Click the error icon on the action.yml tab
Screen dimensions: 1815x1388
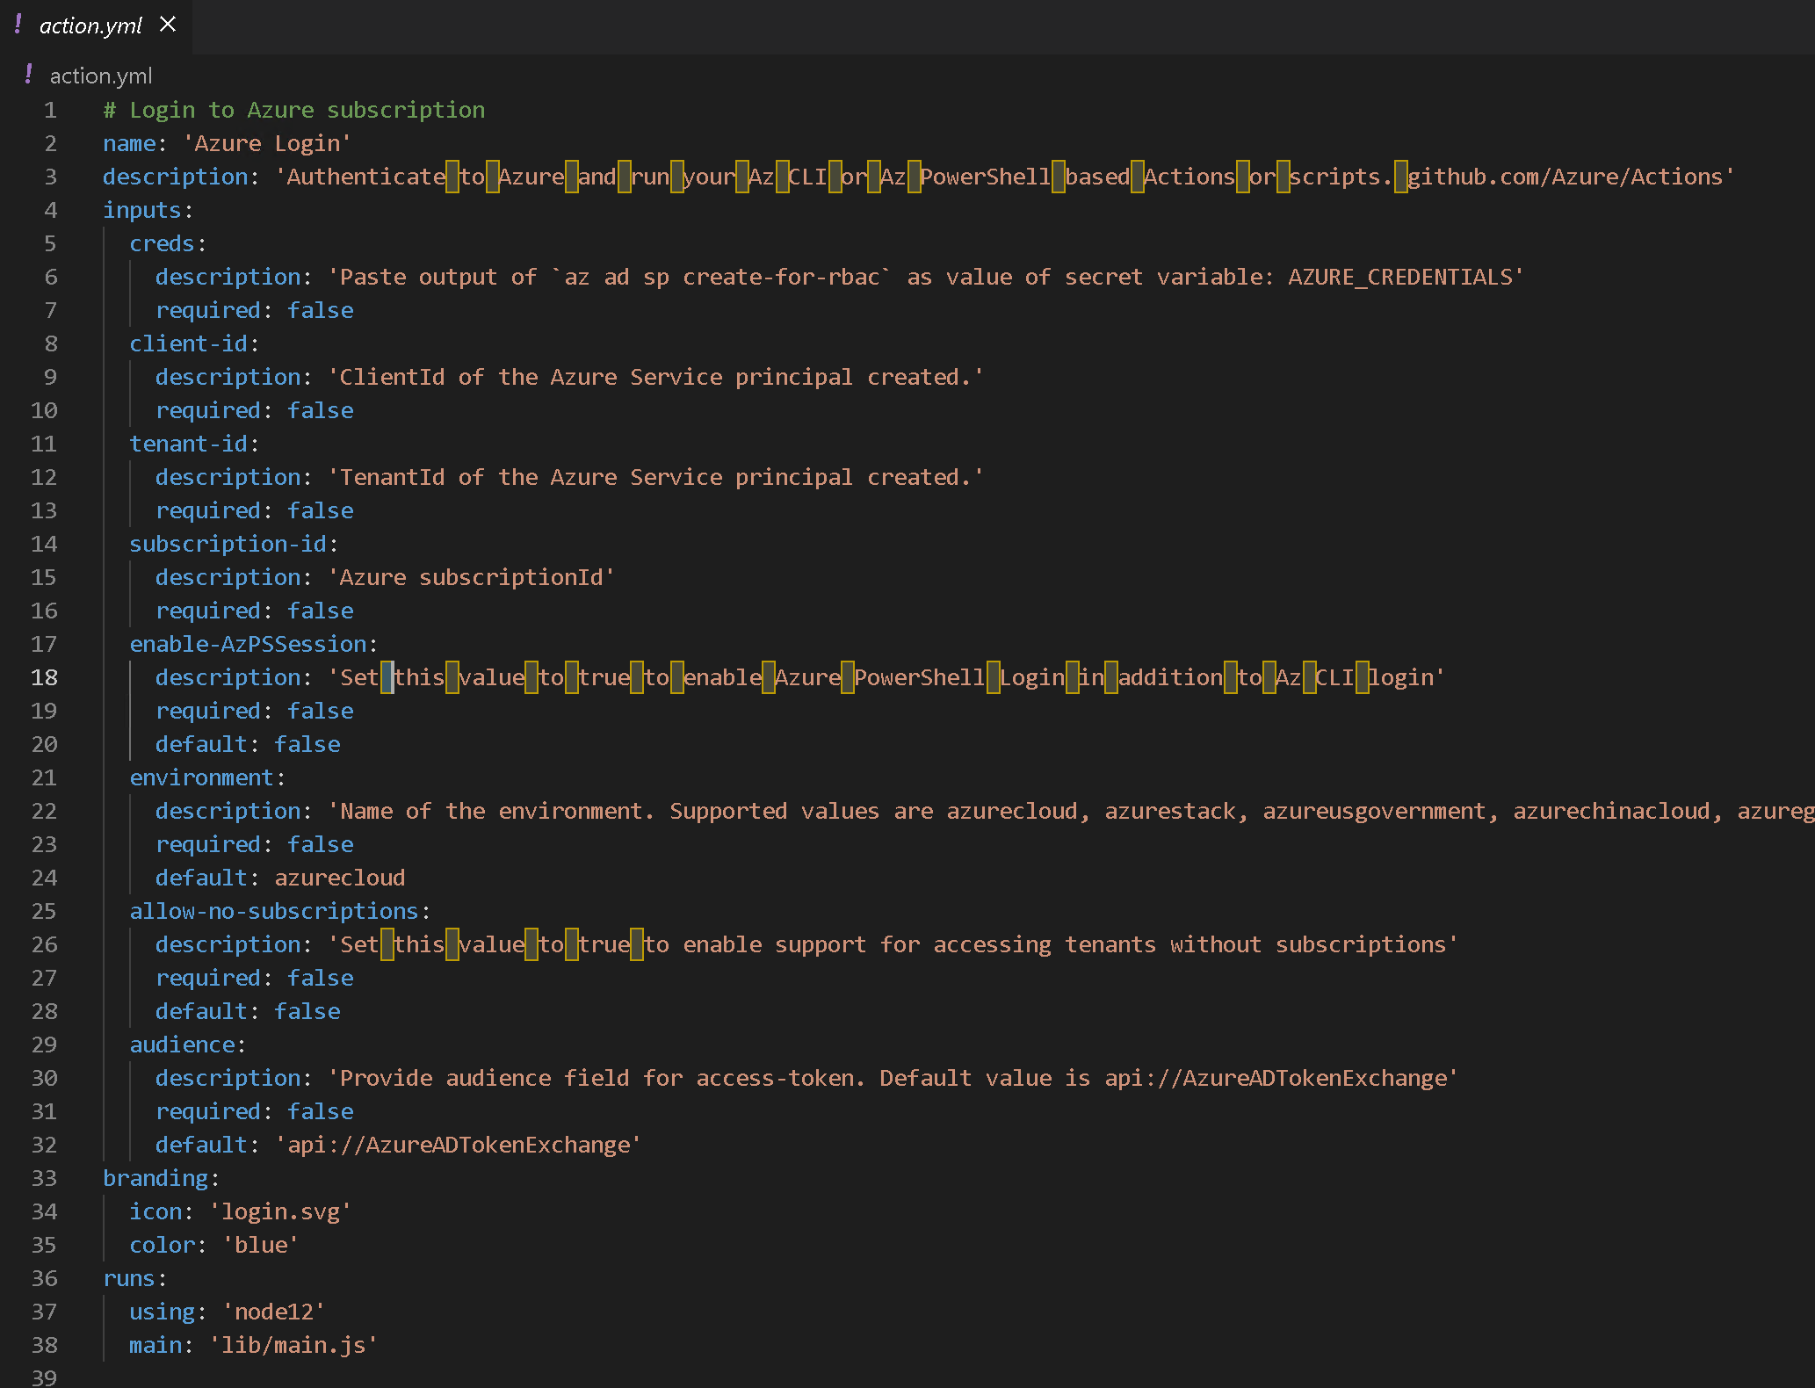pyautogui.click(x=18, y=25)
